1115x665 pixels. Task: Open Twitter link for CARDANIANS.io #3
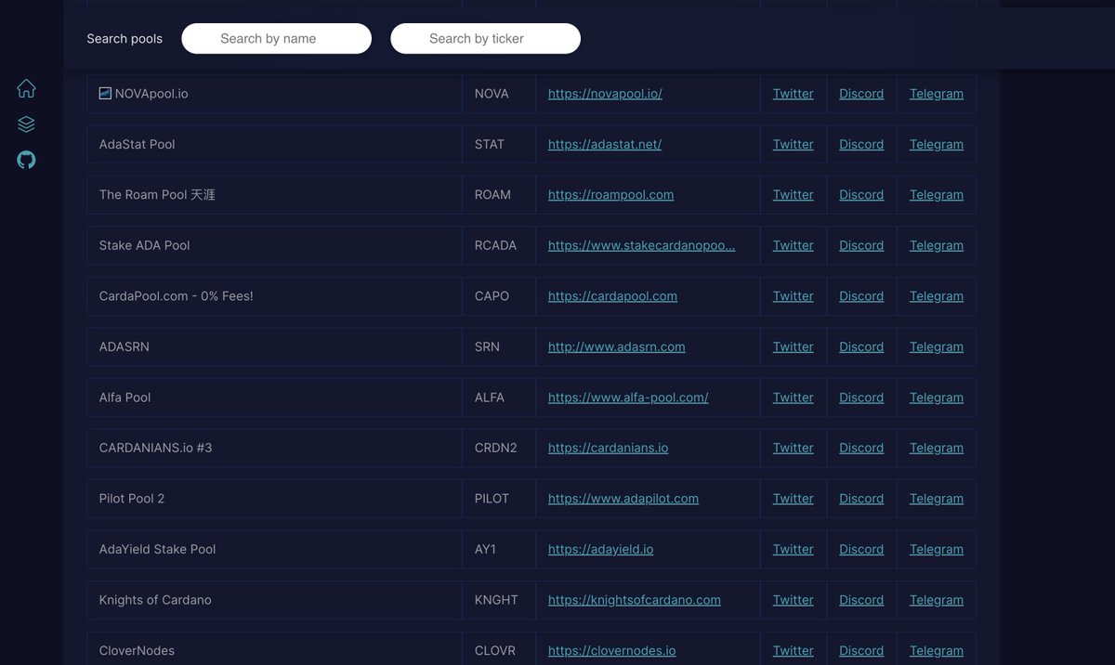tap(793, 448)
